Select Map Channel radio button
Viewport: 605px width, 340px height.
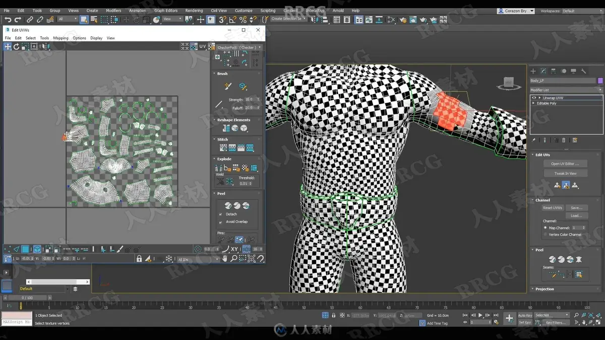tap(546, 228)
